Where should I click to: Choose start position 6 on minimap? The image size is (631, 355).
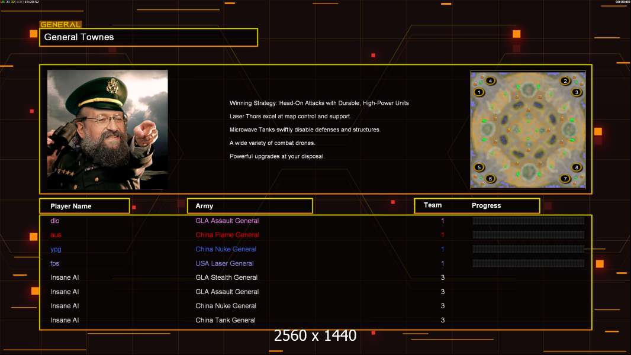pyautogui.click(x=490, y=179)
